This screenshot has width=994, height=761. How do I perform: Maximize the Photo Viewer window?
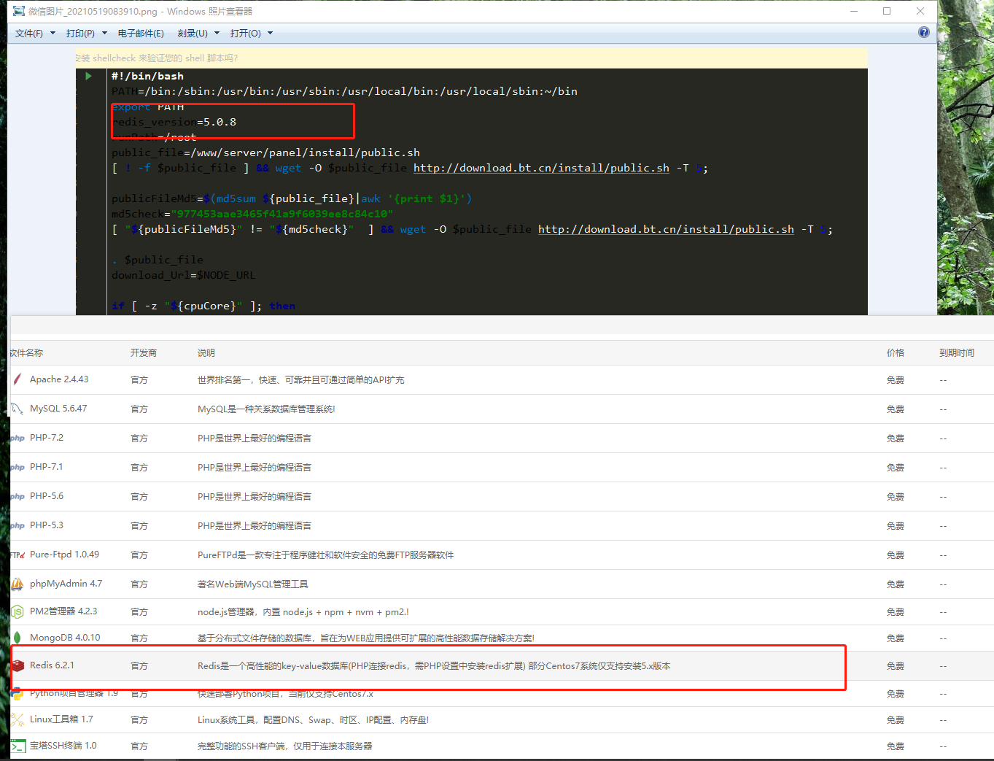pos(887,11)
